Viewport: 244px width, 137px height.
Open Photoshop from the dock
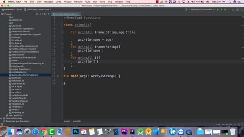[x=75, y=132]
